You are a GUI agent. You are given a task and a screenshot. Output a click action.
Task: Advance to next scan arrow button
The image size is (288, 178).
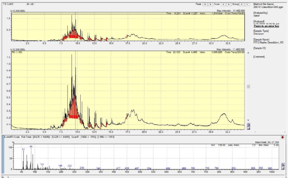tap(228, 3)
